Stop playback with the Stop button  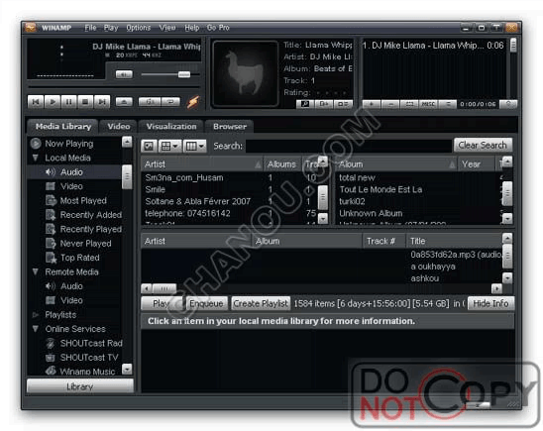click(85, 102)
